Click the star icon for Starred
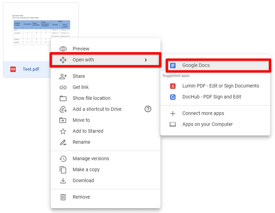Image resolution: width=275 pixels, height=213 pixels. pyautogui.click(x=63, y=131)
